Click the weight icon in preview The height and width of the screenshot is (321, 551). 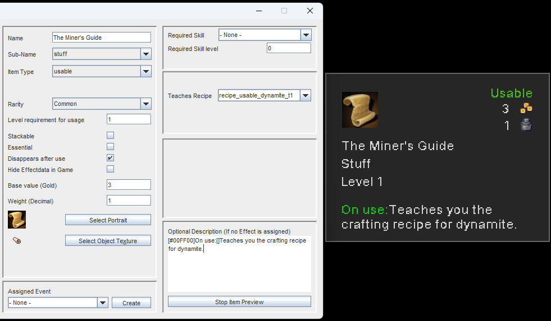tap(526, 125)
